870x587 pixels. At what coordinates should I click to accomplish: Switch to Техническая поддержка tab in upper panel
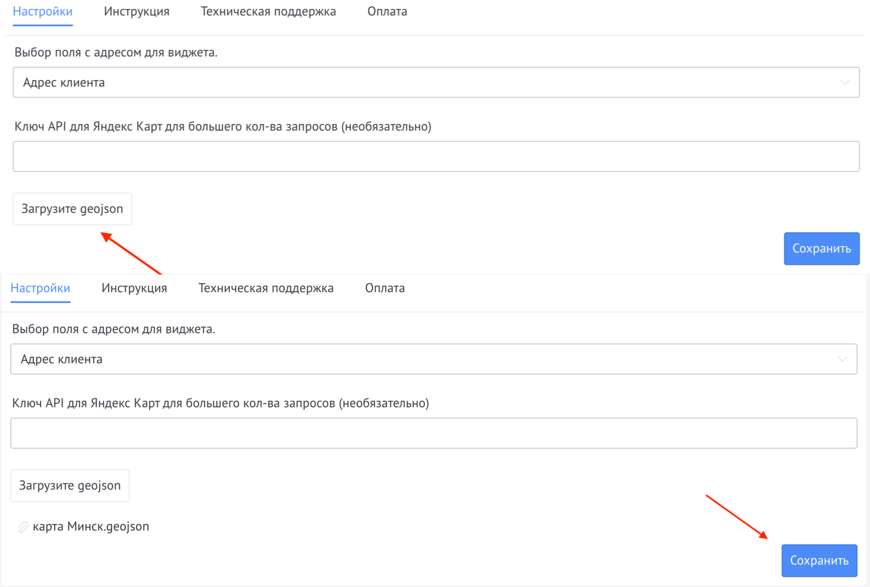268,11
